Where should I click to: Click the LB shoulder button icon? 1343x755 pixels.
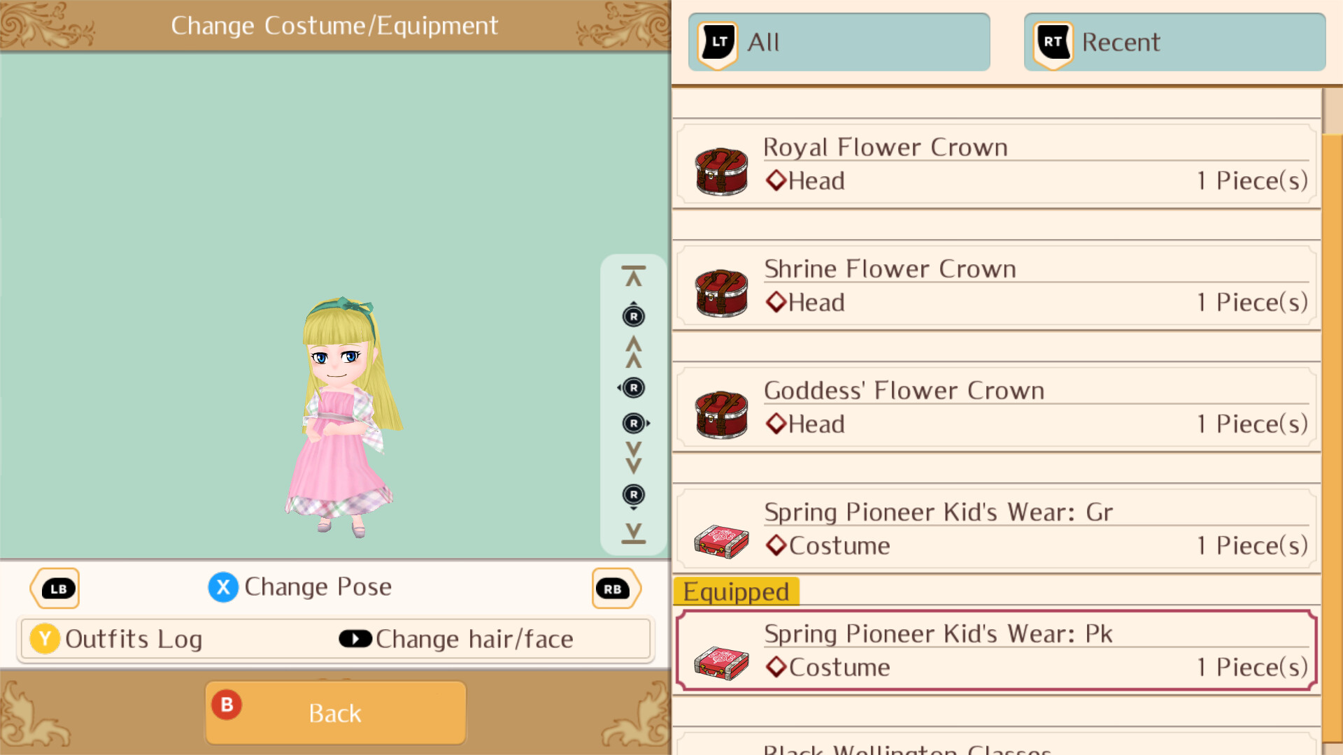pyautogui.click(x=55, y=589)
